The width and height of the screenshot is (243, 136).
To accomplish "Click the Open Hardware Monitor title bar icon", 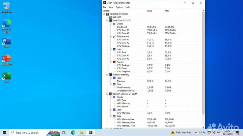I will tap(105, 3).
